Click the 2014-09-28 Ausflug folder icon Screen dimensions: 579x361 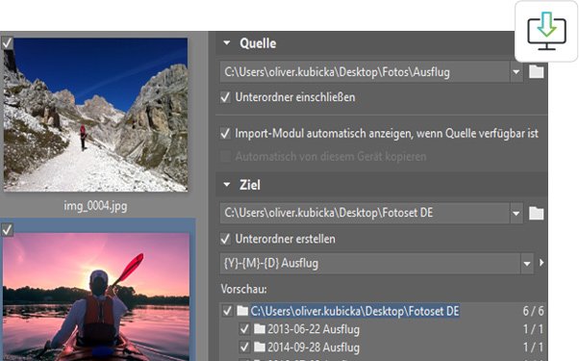point(260,347)
